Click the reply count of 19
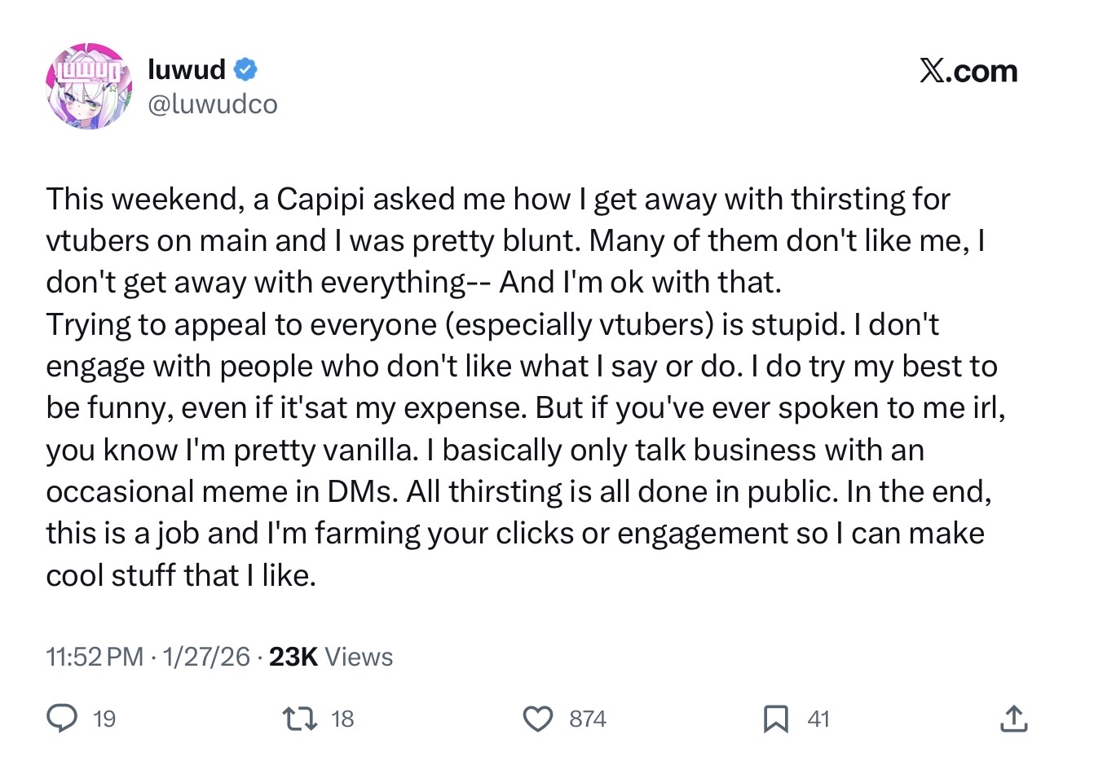The width and height of the screenshot is (1094, 761). [x=104, y=719]
